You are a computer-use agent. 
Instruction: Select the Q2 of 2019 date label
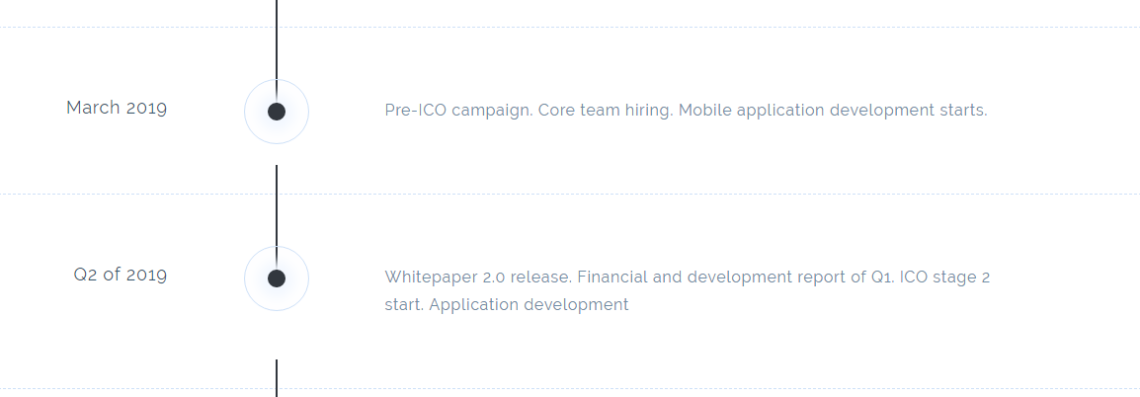120,275
